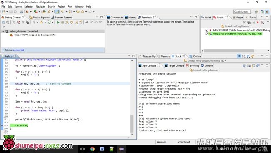Click the Chrome icon in Windows taskbar
This screenshot has width=271, height=153.
pos(93,149)
